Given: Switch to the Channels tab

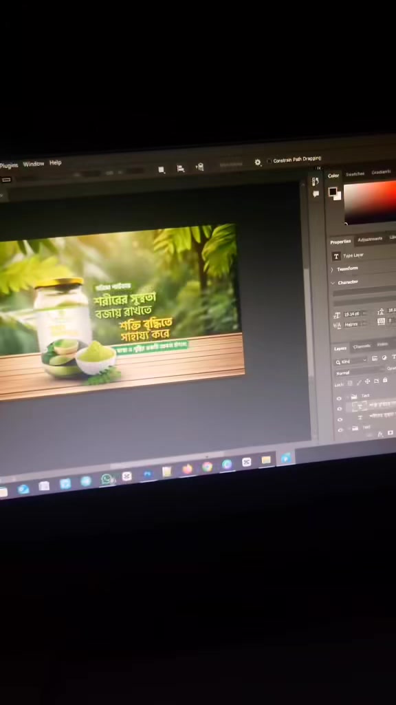Looking at the screenshot, I should tap(362, 346).
